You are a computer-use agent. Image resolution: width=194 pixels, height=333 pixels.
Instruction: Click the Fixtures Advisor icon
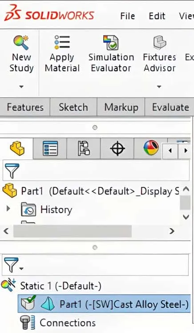160,42
